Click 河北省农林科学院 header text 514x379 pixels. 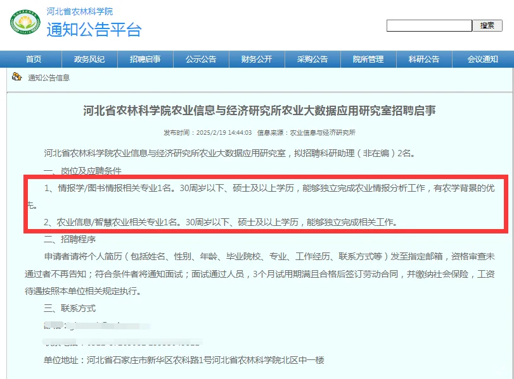click(80, 11)
